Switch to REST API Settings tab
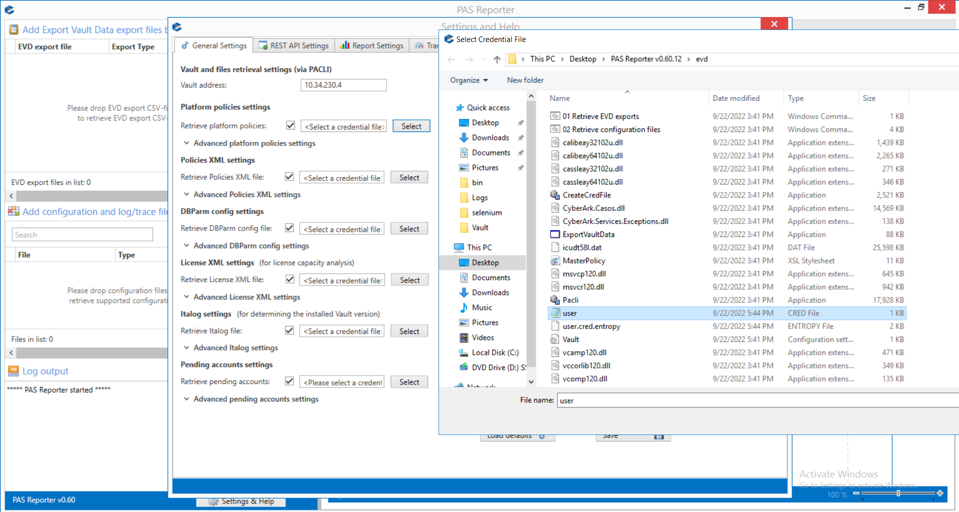959x512 pixels. pyautogui.click(x=293, y=45)
